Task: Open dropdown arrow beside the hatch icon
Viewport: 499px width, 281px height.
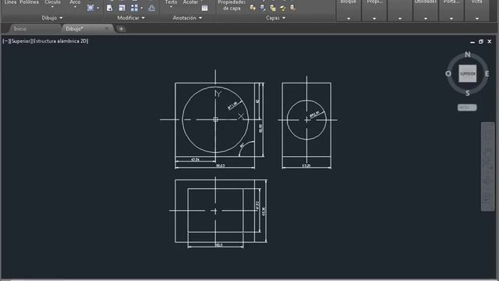Action: coord(97,9)
